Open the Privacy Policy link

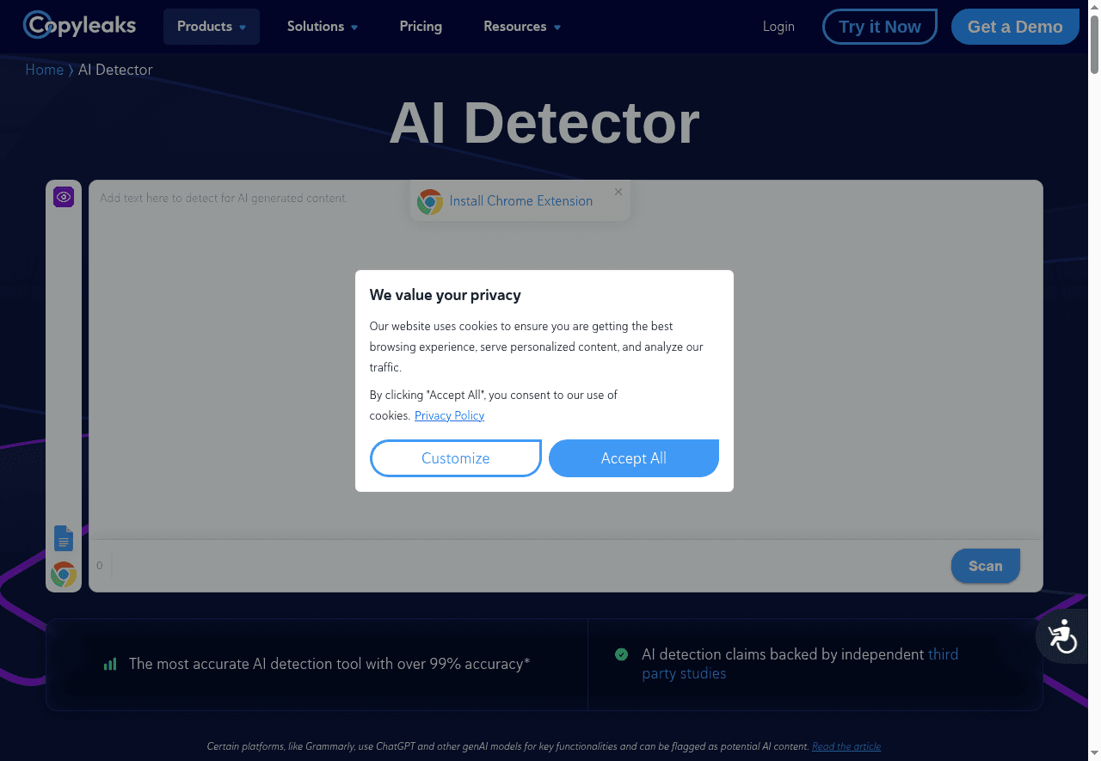[449, 415]
